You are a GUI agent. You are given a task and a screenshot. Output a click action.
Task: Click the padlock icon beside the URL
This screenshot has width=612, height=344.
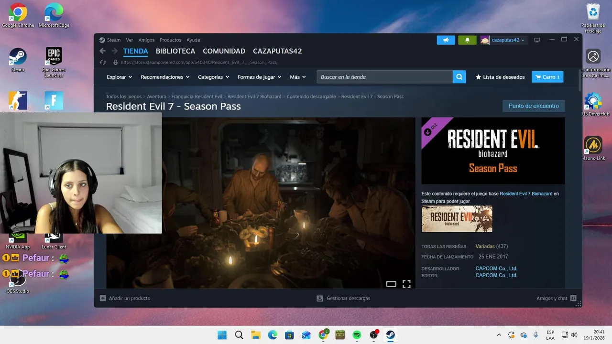pyautogui.click(x=115, y=62)
